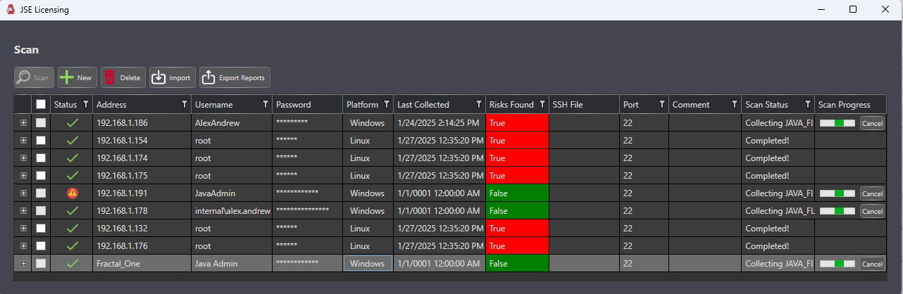Click the red Risks Found cell for 192.168.1.132
Viewport: 903px width, 294px height.
tap(517, 229)
